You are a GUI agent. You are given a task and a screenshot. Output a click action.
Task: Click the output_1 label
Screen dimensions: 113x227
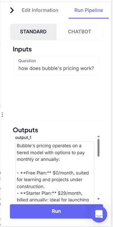click(23, 138)
